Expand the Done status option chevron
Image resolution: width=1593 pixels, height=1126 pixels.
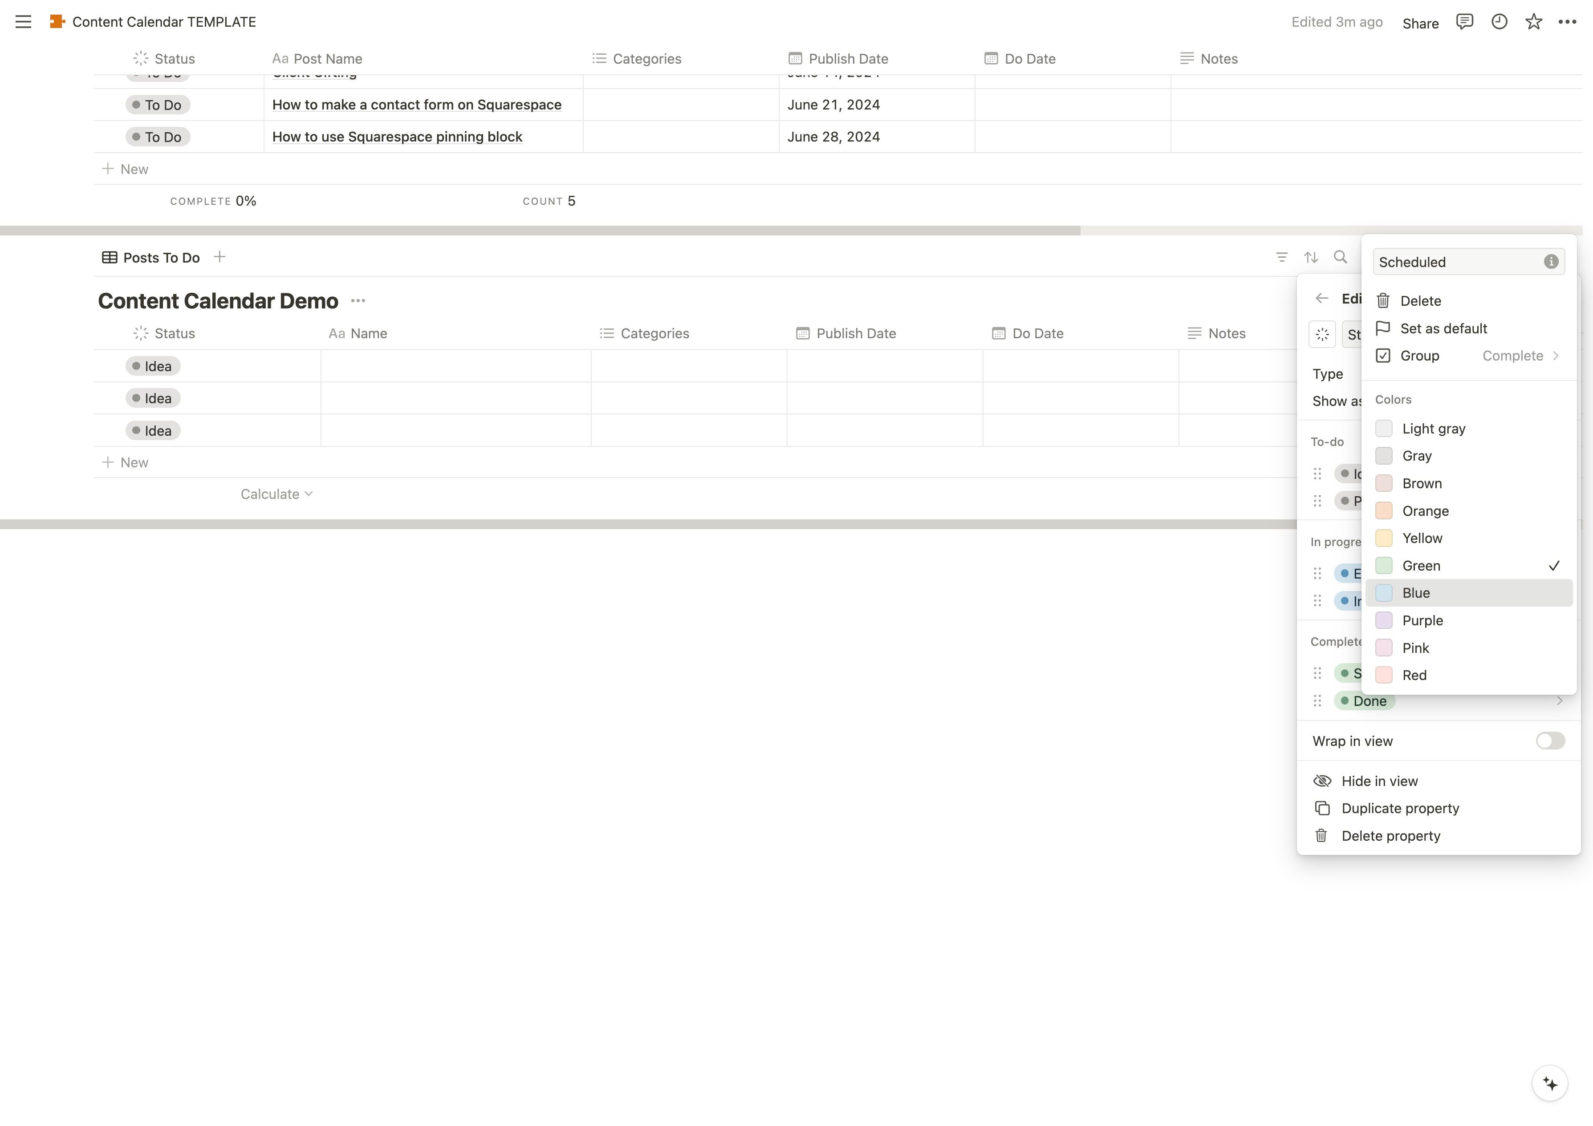pos(1559,701)
